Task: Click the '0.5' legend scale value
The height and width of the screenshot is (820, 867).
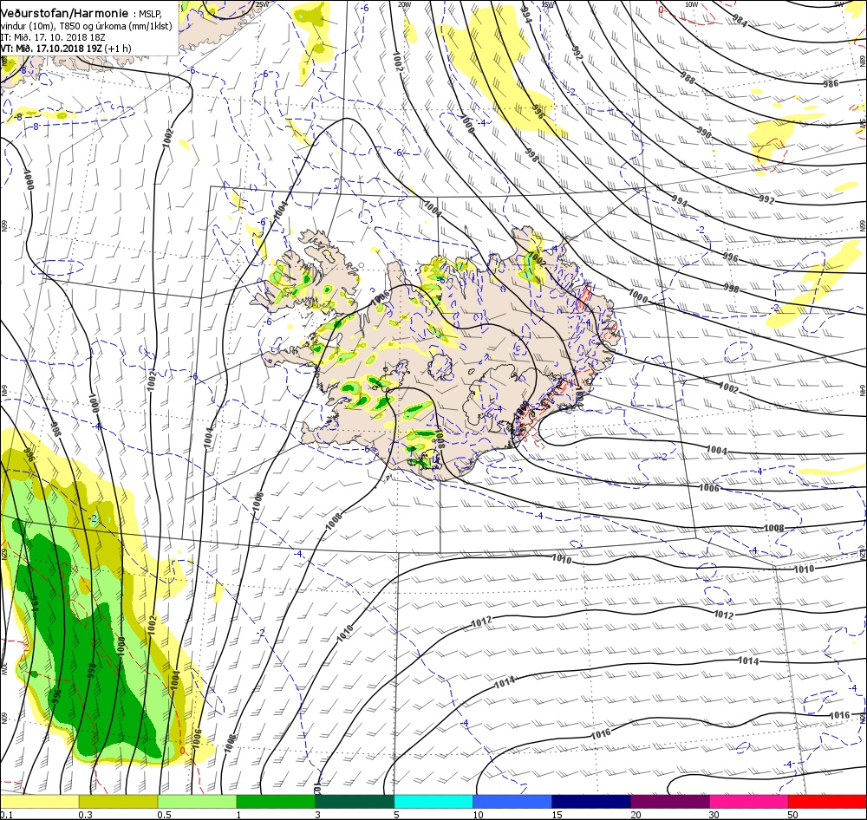Action: click(164, 815)
